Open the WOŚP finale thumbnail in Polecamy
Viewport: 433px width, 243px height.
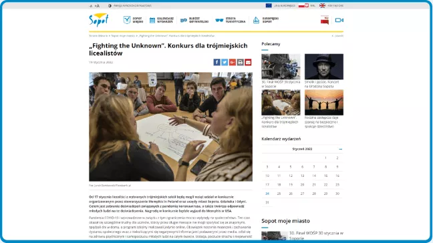281,67
